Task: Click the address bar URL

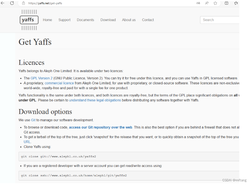Action: tap(45, 3)
